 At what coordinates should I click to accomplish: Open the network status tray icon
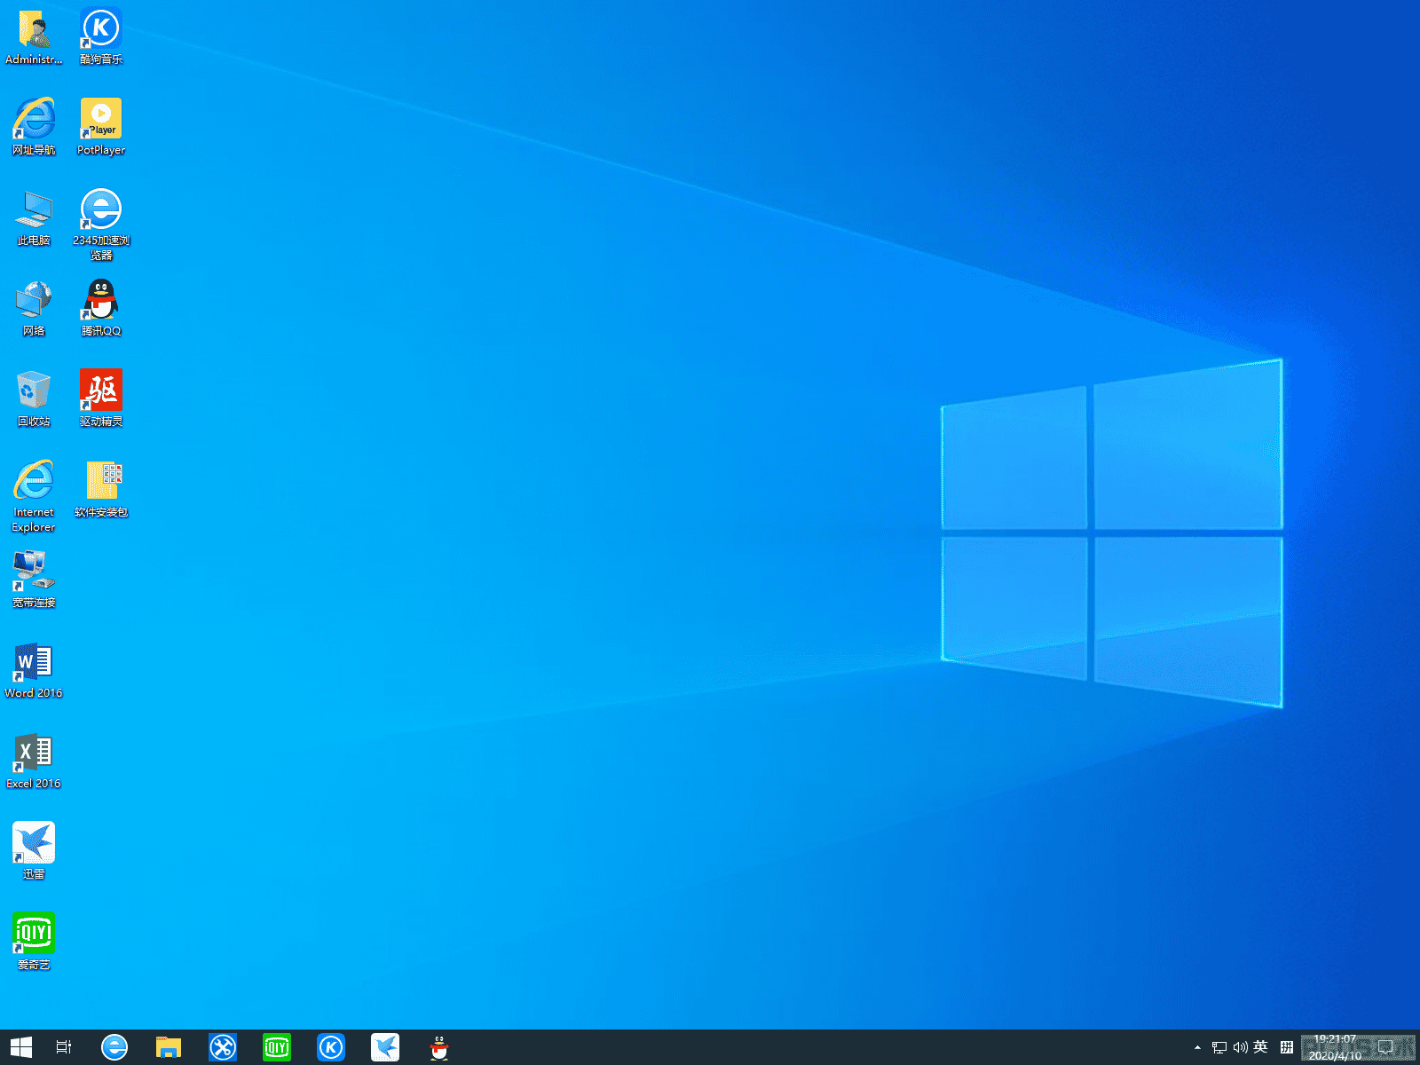1219,1047
